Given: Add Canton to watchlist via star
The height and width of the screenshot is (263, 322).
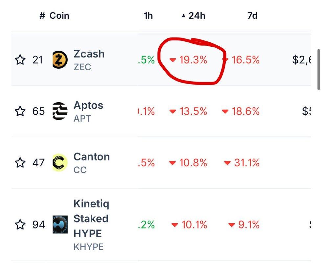Looking at the screenshot, I should [x=20, y=162].
